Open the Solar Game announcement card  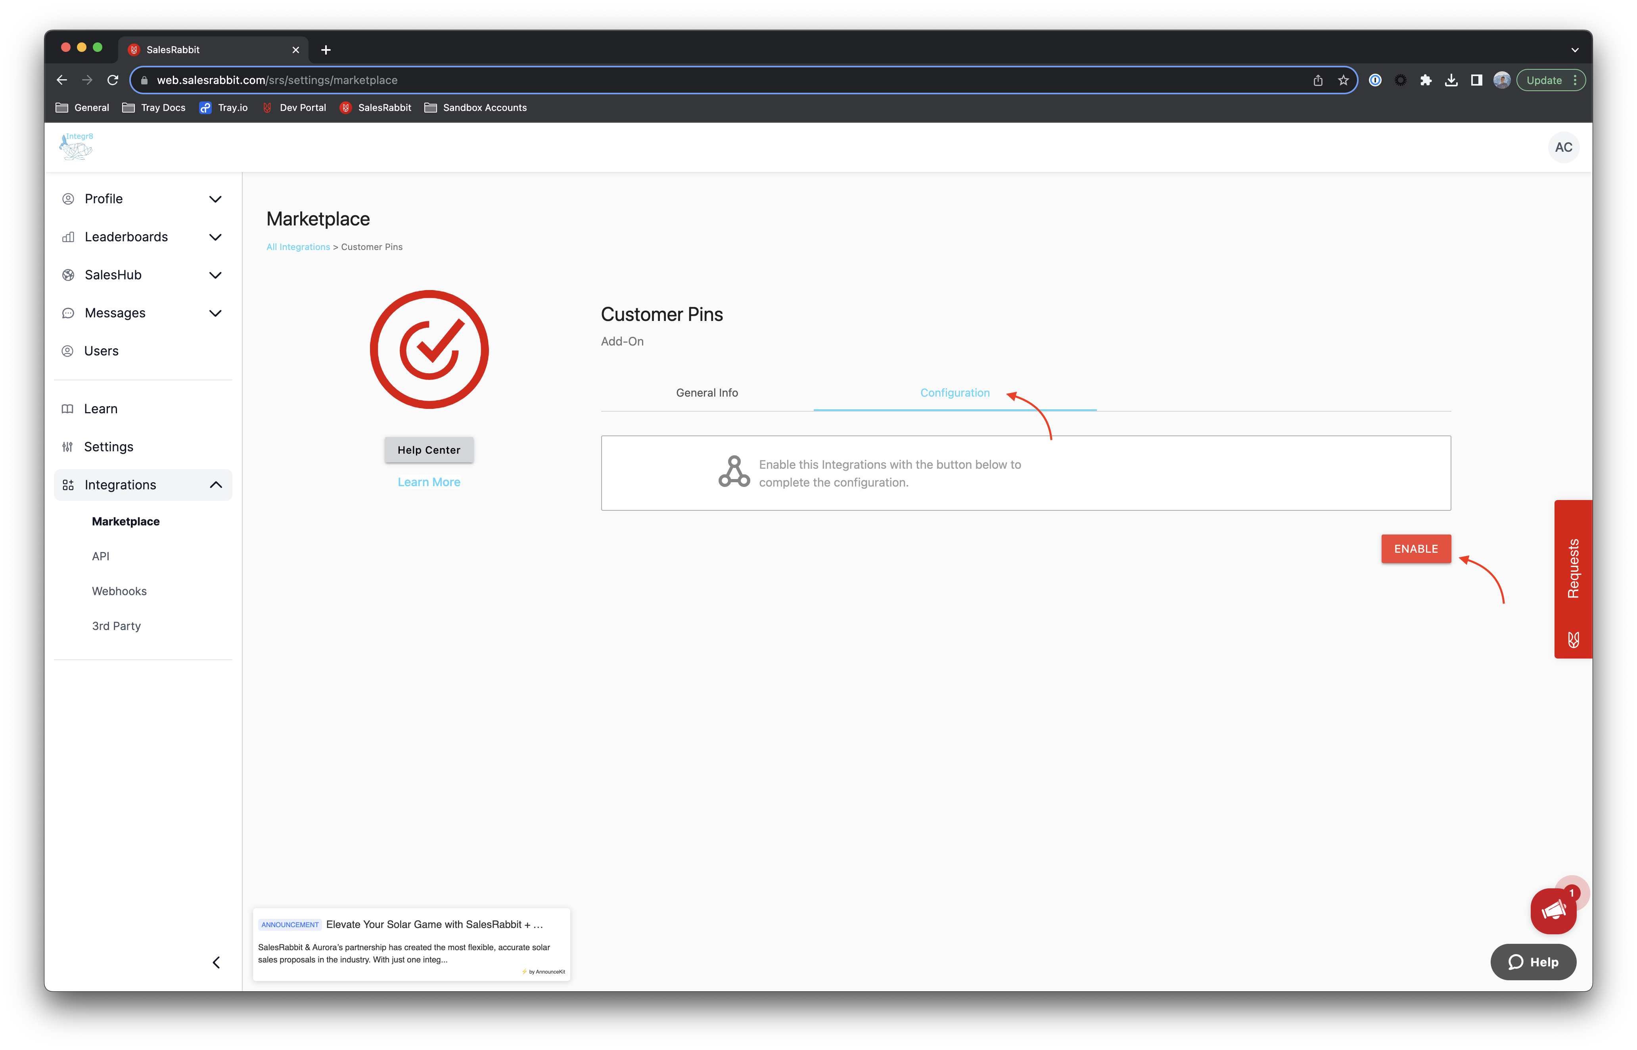coord(411,944)
